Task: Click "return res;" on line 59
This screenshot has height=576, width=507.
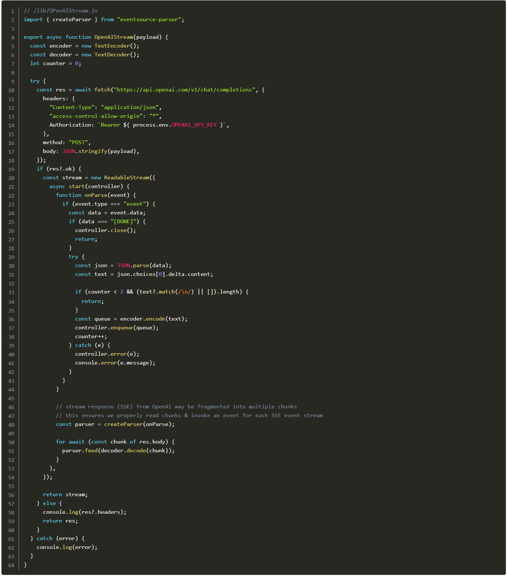Action: pyautogui.click(x=60, y=521)
